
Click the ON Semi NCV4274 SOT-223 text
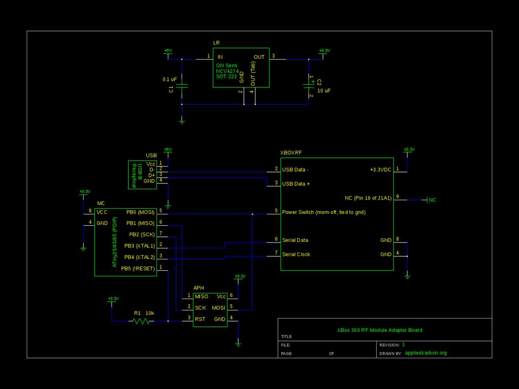[x=227, y=71]
